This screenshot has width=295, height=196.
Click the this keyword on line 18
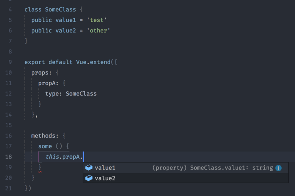52,157
